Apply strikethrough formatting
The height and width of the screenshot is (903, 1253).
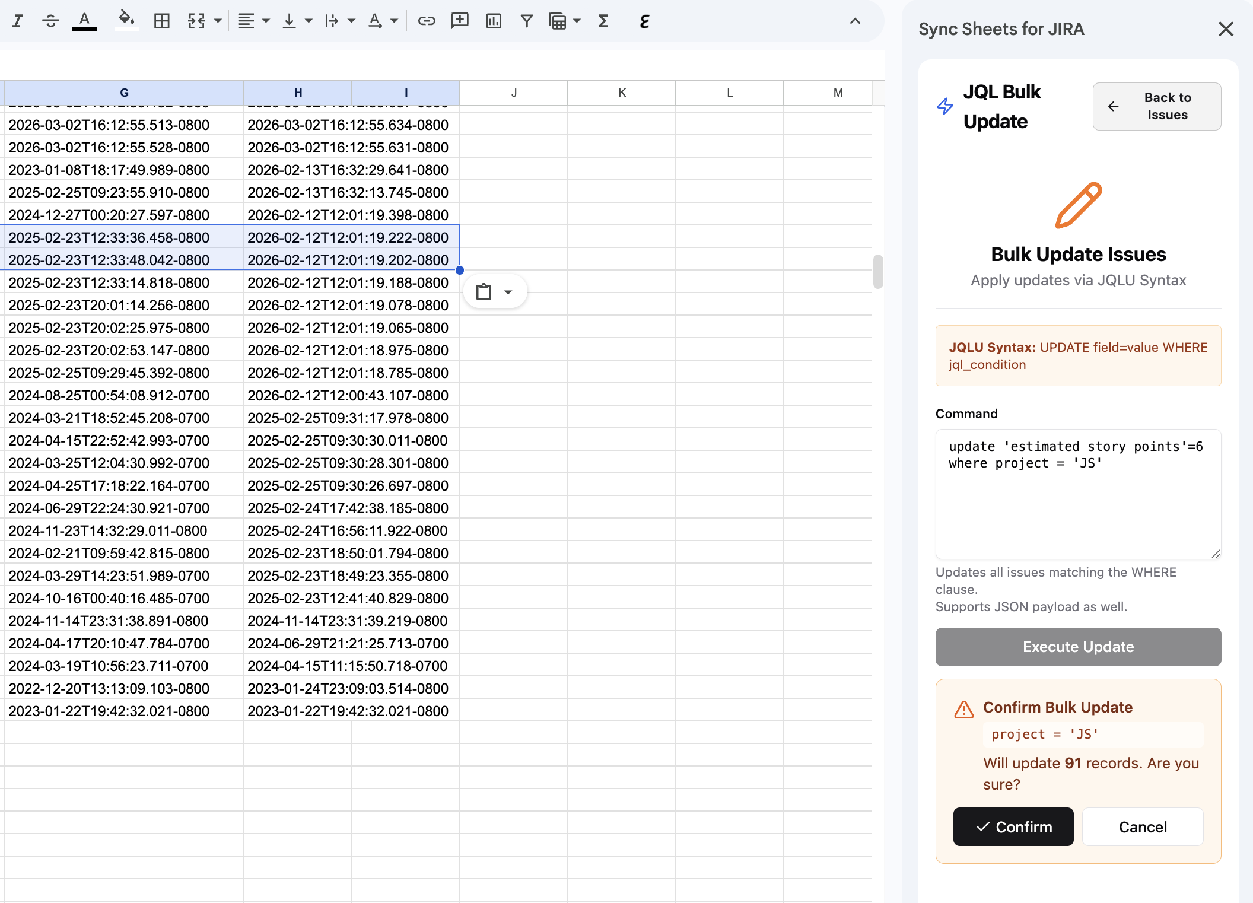coord(50,21)
